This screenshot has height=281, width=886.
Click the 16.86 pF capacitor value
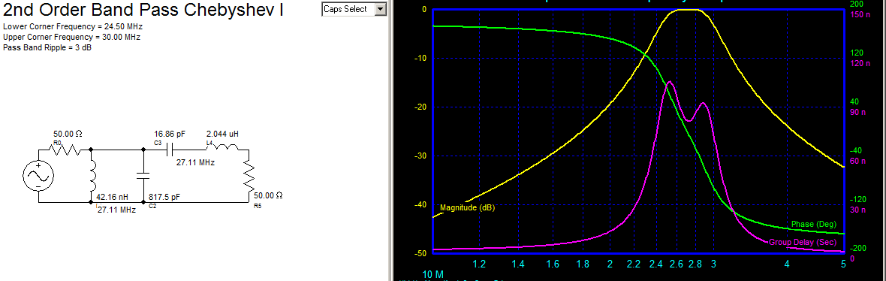click(x=170, y=134)
